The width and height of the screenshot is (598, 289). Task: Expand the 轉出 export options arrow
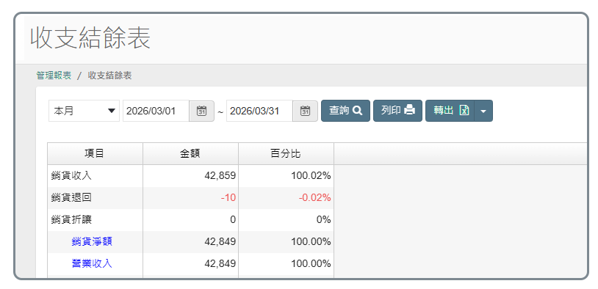(x=483, y=111)
